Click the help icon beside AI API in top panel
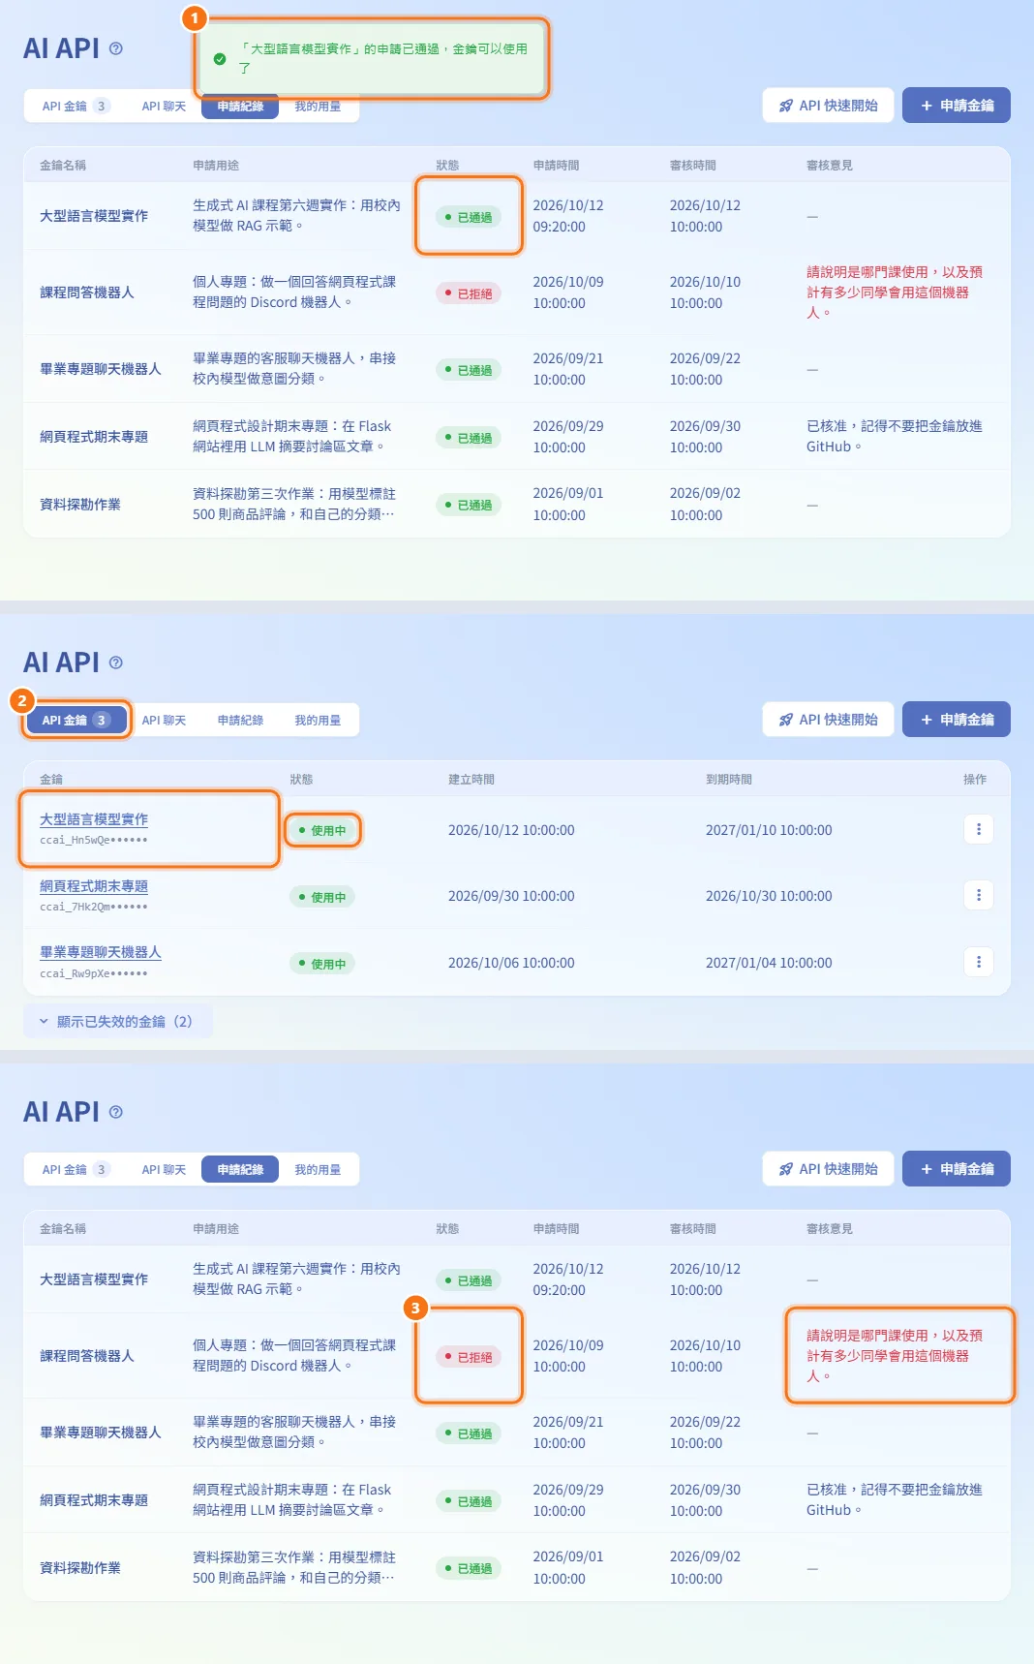This screenshot has height=1664, width=1034. [116, 48]
